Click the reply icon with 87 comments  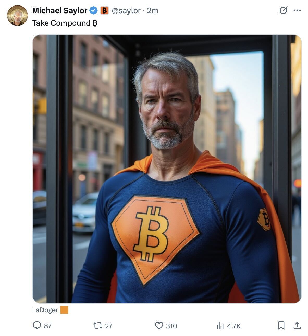pyautogui.click(x=37, y=325)
